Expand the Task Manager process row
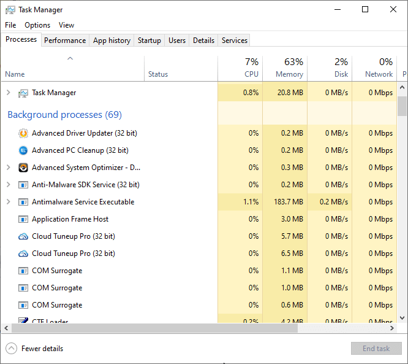This screenshot has height=364, width=408. 9,93
